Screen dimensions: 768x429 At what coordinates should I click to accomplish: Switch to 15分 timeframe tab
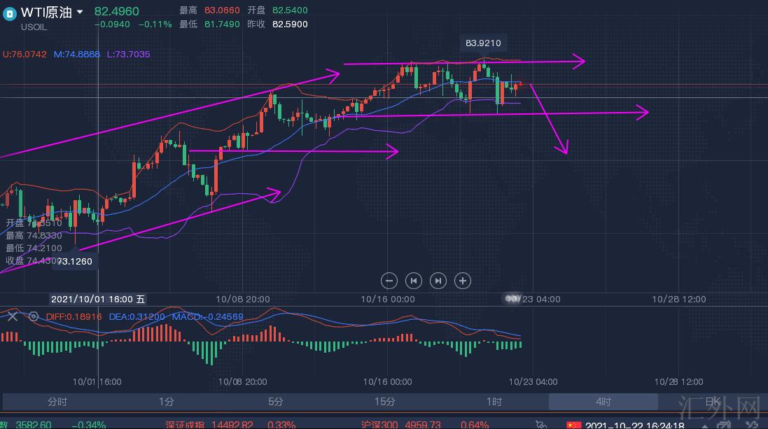384,402
